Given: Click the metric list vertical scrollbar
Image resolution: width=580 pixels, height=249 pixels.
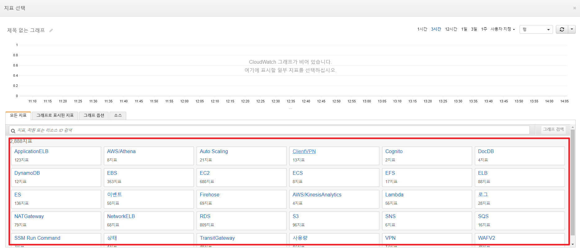Looking at the screenshot, I should click(x=573, y=182).
